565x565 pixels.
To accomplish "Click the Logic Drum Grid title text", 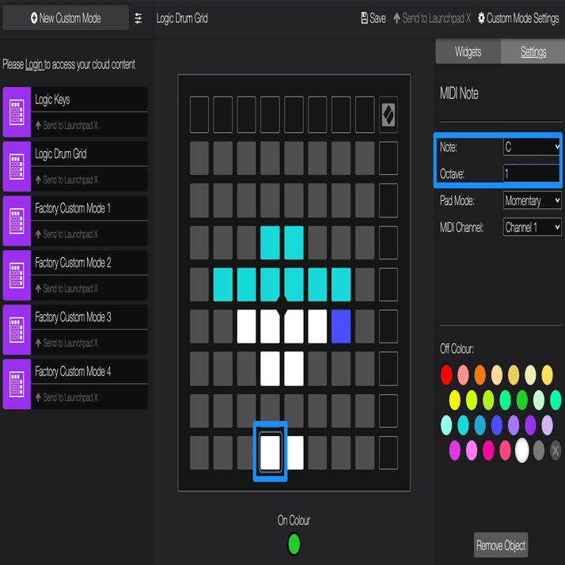I will pos(182,18).
